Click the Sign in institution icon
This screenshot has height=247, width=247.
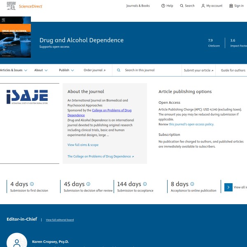point(231,6)
